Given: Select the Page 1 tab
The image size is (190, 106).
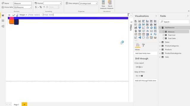Looking at the screenshot, I should point(16,105).
